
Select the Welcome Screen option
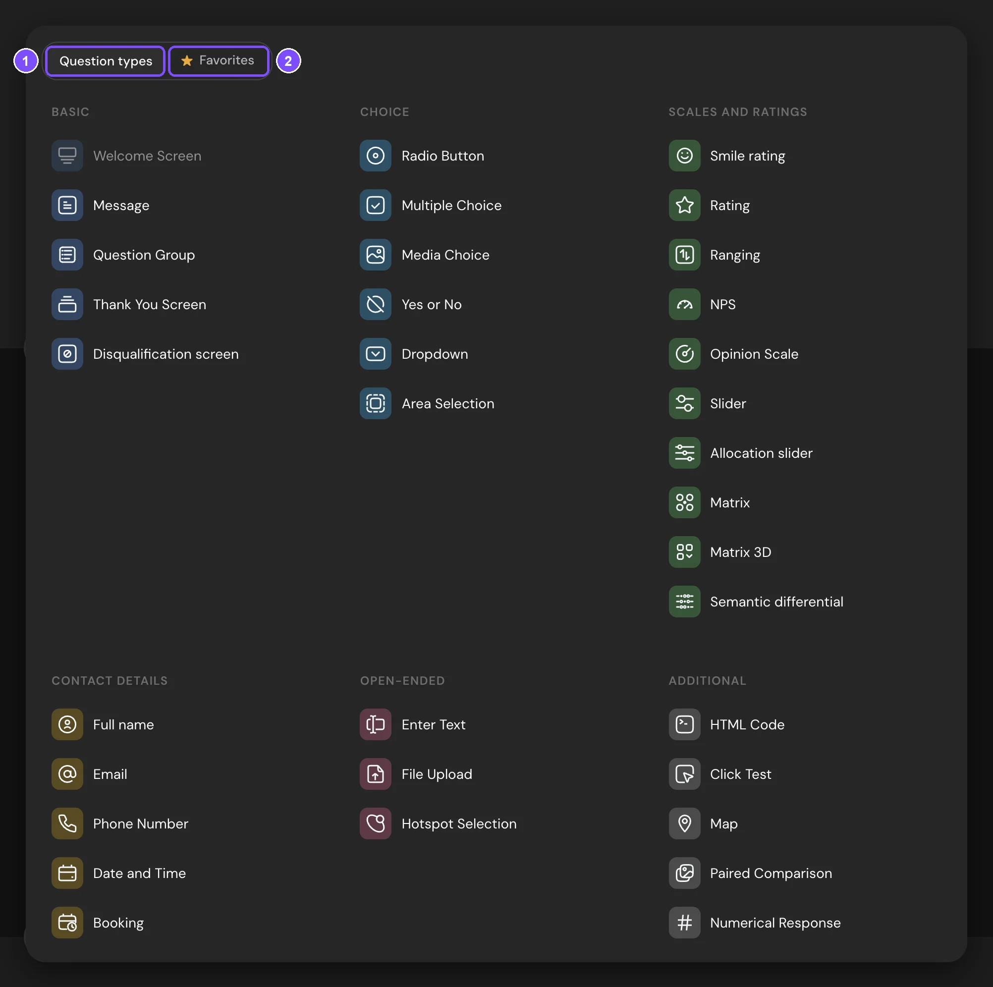pyautogui.click(x=126, y=156)
